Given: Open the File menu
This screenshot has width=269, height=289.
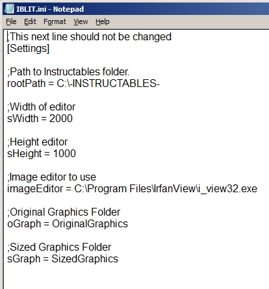Looking at the screenshot, I should point(11,21).
